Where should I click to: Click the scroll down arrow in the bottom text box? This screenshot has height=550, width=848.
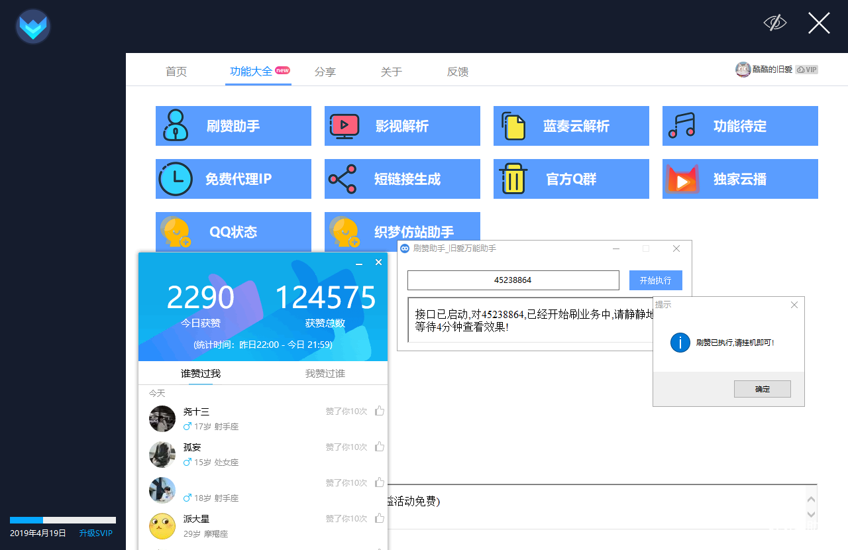811,514
